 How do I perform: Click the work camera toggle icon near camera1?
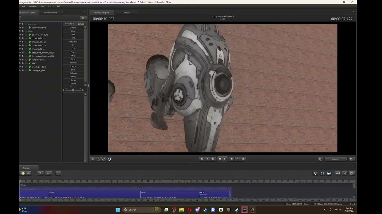(321, 159)
